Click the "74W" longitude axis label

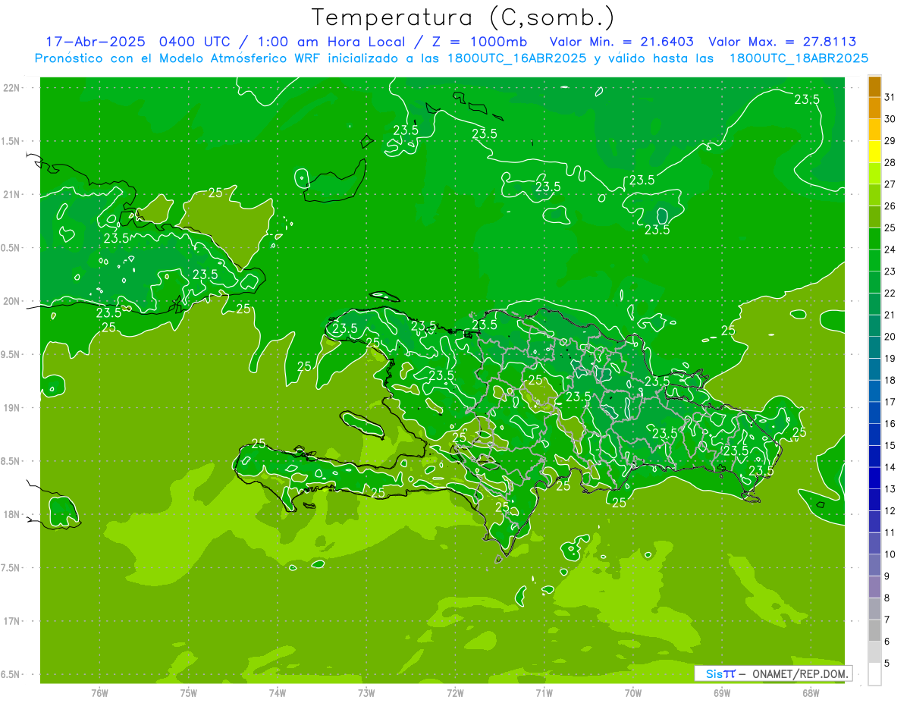pyautogui.click(x=277, y=693)
